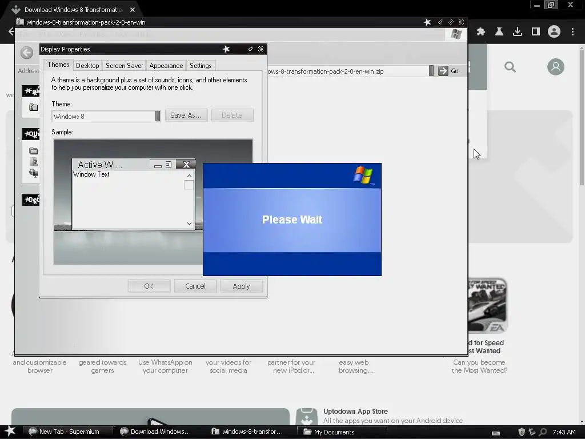This screenshot has height=439, width=585.
Task: Click the Delete theme button
Action: tap(232, 115)
